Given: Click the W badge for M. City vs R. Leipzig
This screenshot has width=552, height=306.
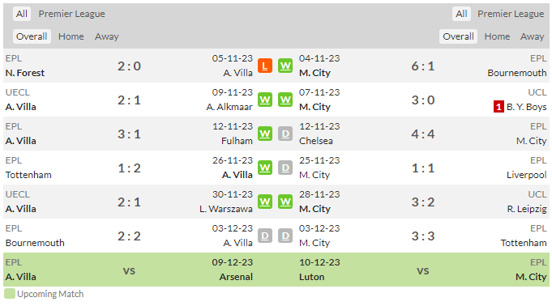Looking at the screenshot, I should [285, 202].
